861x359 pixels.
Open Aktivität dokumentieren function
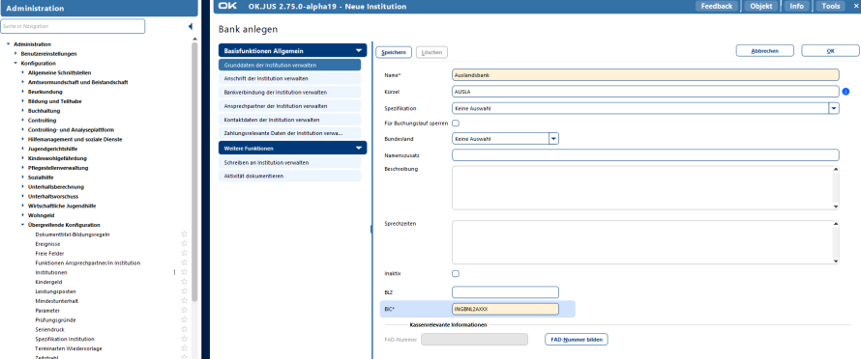coord(289,176)
